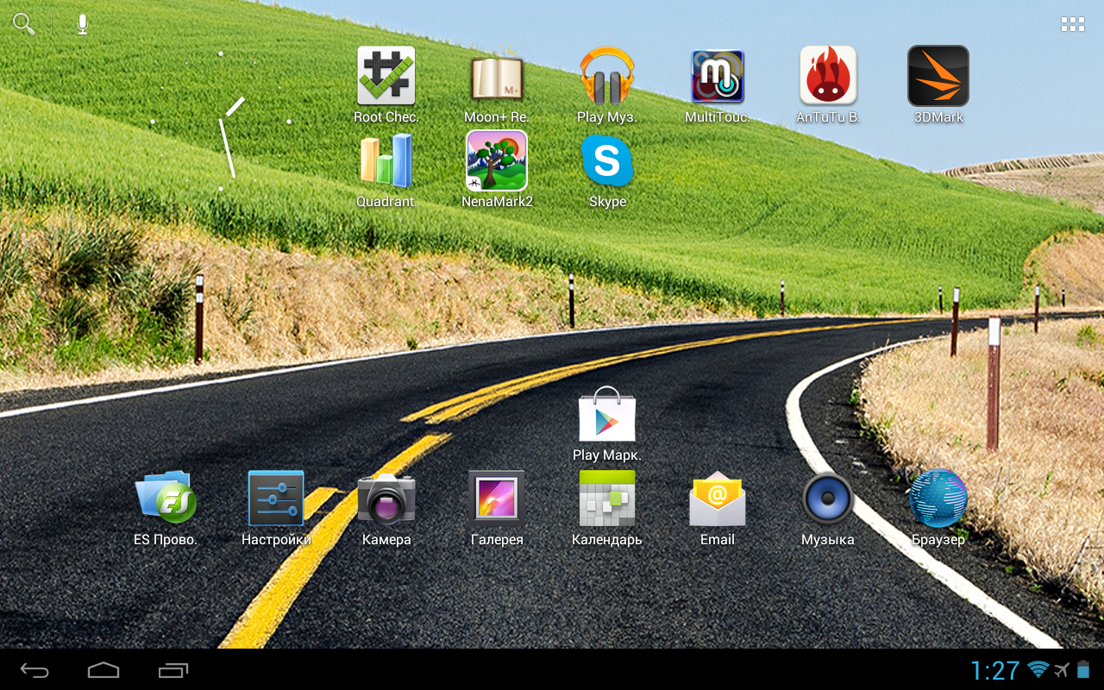The width and height of the screenshot is (1104, 690).
Task: Launch the Браузер browser
Action: pyautogui.click(x=938, y=498)
